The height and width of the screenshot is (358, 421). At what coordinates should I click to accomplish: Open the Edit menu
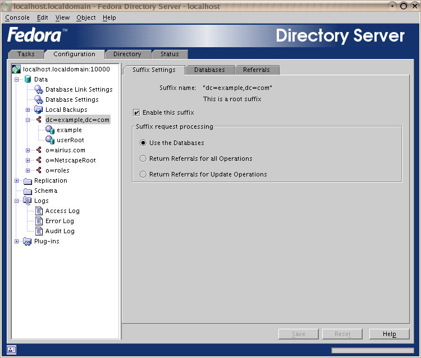coord(43,18)
